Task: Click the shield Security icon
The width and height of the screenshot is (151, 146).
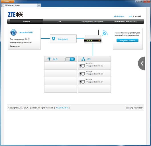Action: 54,39
